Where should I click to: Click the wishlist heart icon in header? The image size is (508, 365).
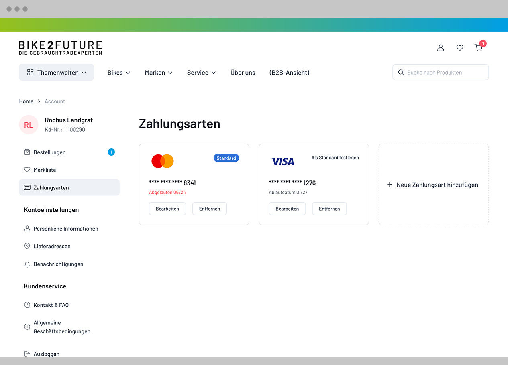pyautogui.click(x=460, y=48)
